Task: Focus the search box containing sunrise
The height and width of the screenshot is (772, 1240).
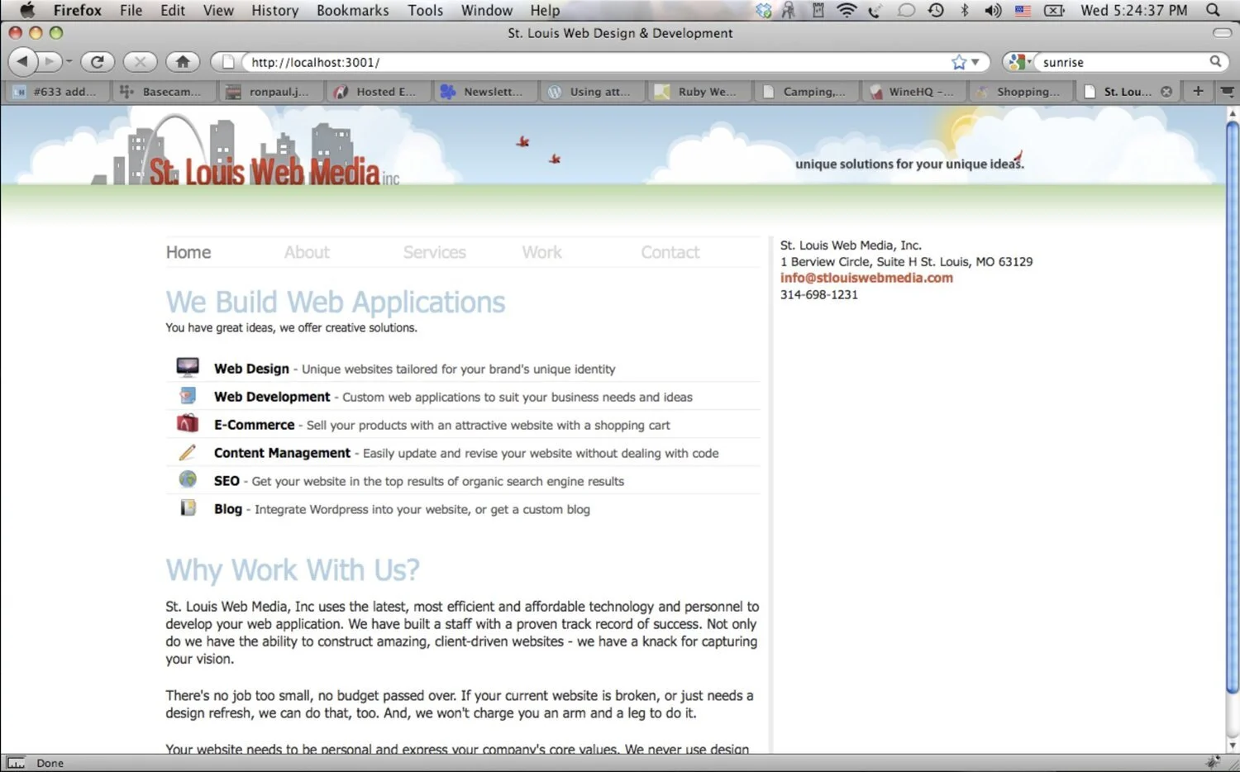Action: click(1123, 62)
